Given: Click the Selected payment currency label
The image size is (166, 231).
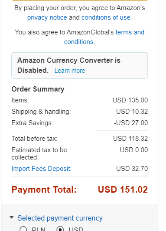Looking at the screenshot, I should tap(60, 218).
